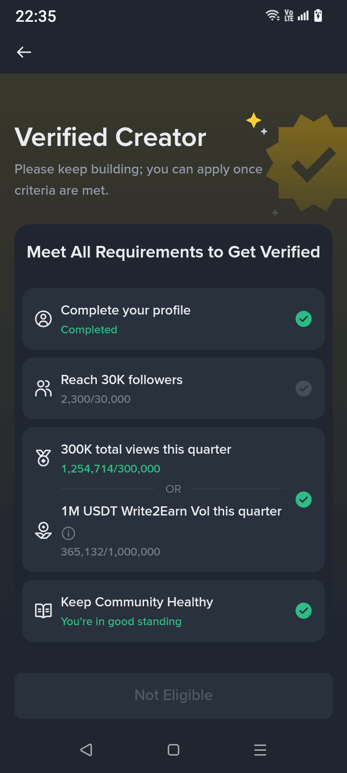The image size is (347, 773).
Task: Open Android recent apps menu lines
Action: pyautogui.click(x=260, y=750)
